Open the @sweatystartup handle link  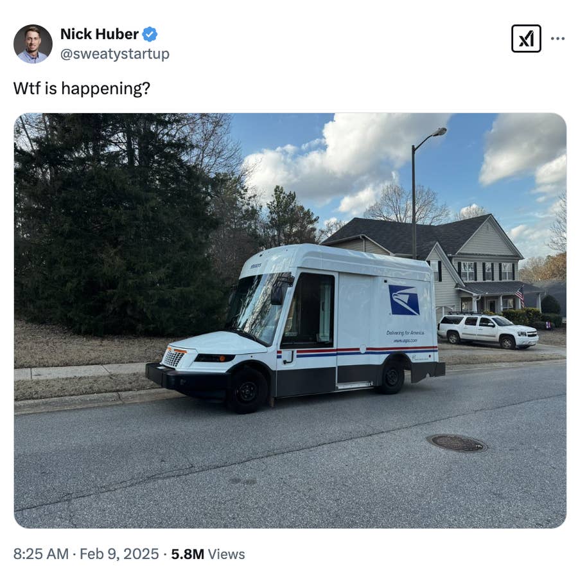click(x=115, y=54)
